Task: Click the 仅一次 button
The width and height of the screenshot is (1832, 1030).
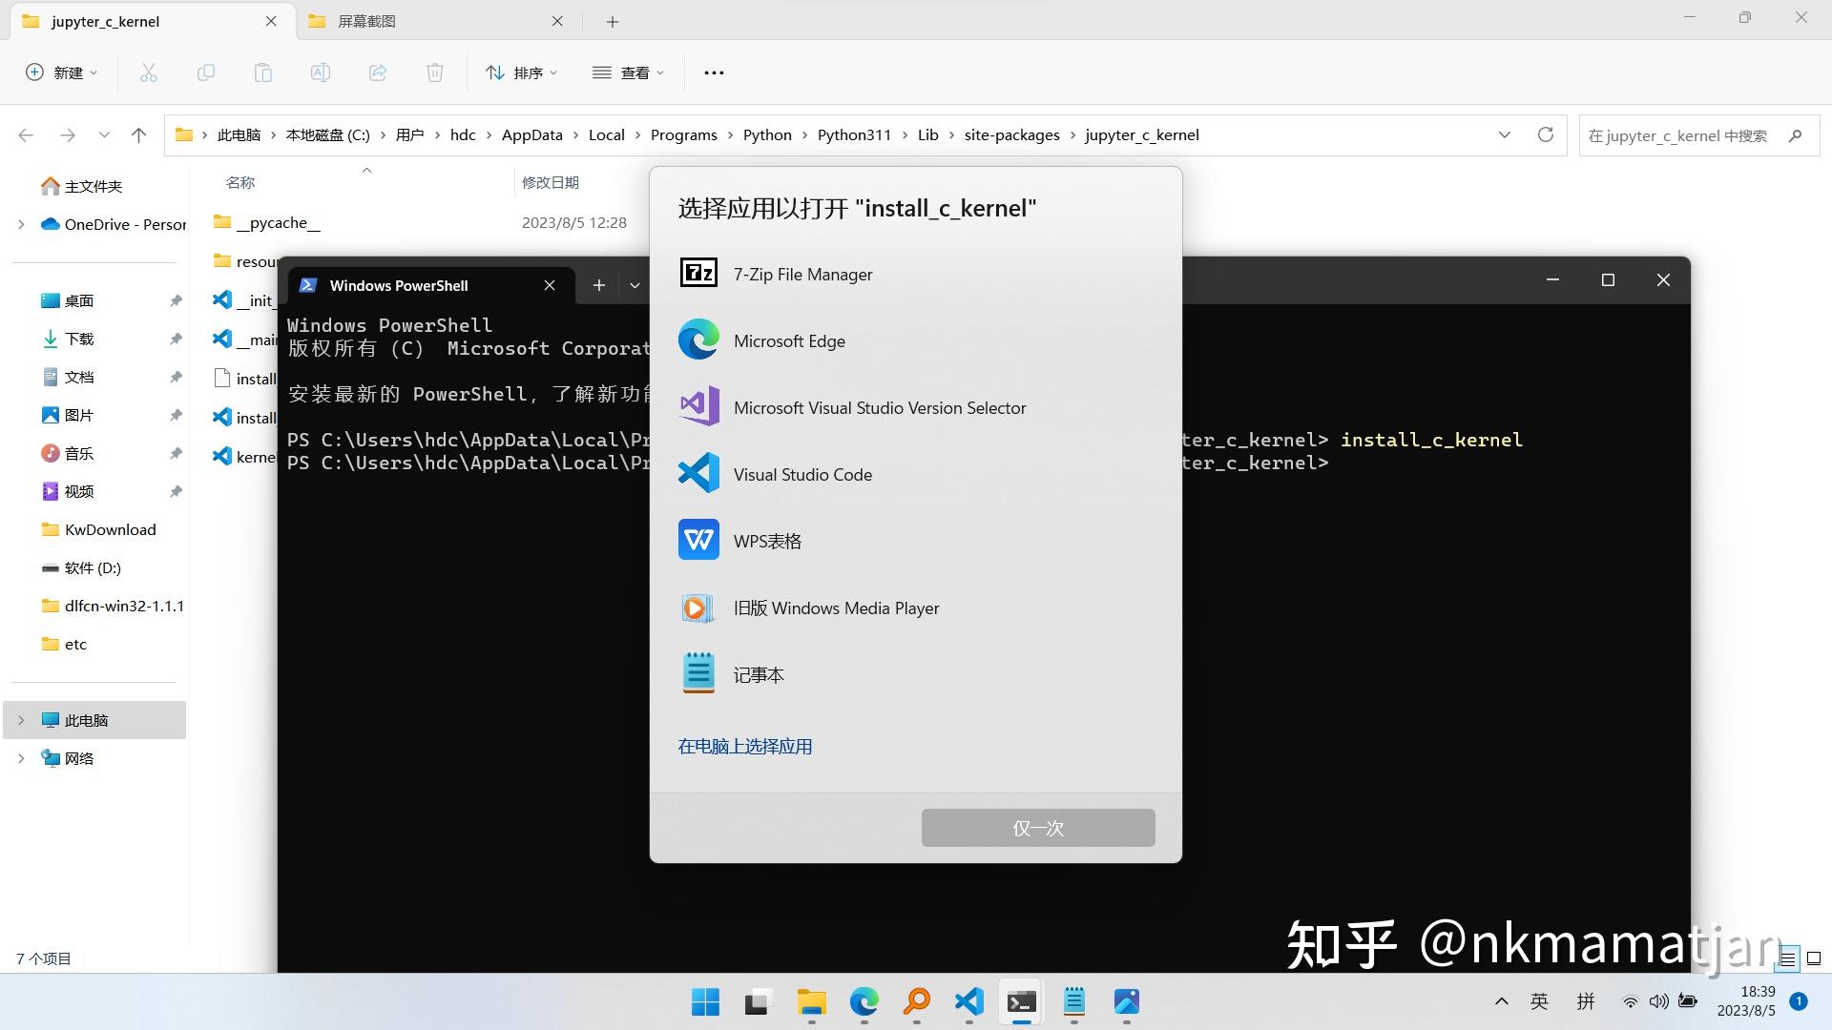Action: [x=1037, y=828]
